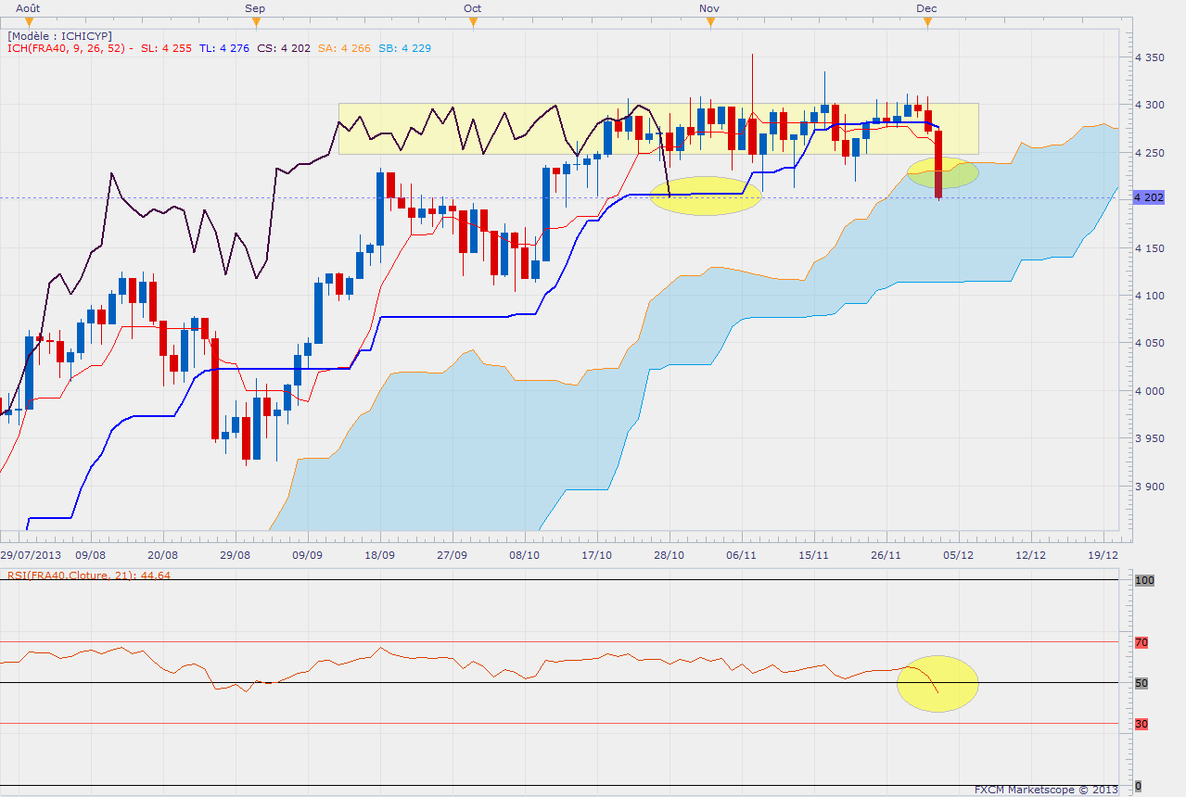The height and width of the screenshot is (797, 1186).
Task: Click the orange triangle marker under Dec
Action: coord(926,22)
